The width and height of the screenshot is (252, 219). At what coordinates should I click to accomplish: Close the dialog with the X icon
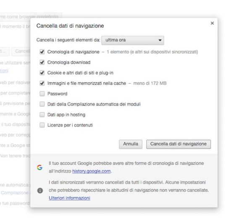212,23
